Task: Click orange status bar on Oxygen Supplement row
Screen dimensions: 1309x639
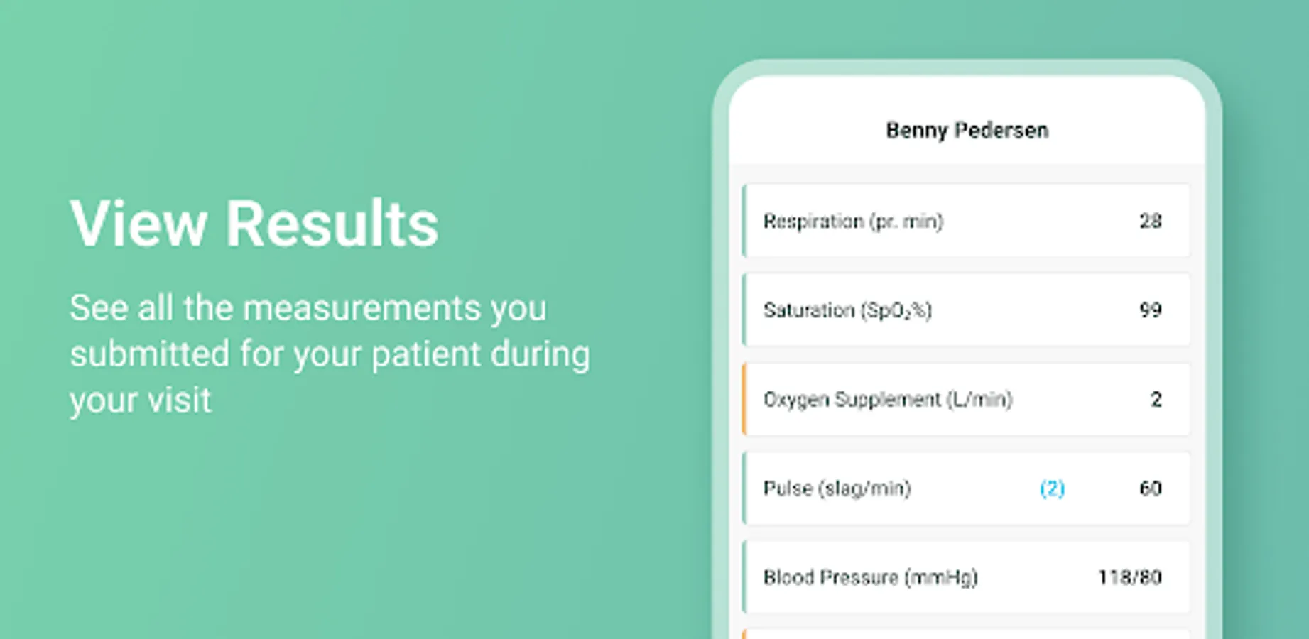Action: point(744,399)
